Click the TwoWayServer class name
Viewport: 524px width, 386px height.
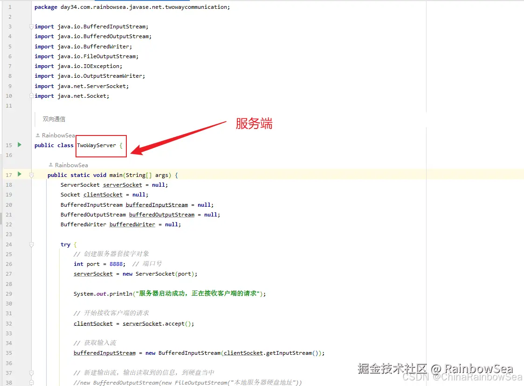click(97, 145)
